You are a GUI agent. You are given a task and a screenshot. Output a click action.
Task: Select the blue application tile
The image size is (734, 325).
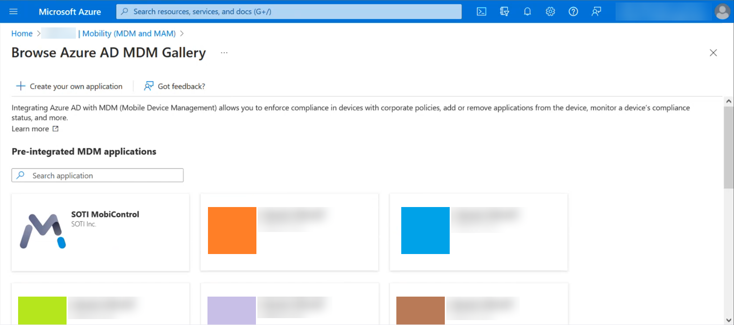coord(425,231)
